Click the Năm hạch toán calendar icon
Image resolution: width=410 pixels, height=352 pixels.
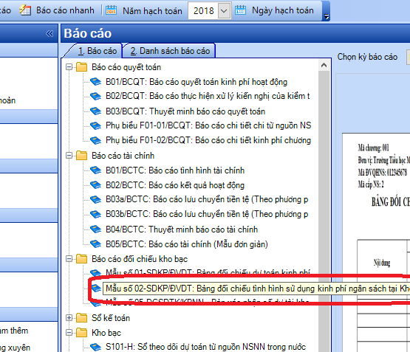111,10
